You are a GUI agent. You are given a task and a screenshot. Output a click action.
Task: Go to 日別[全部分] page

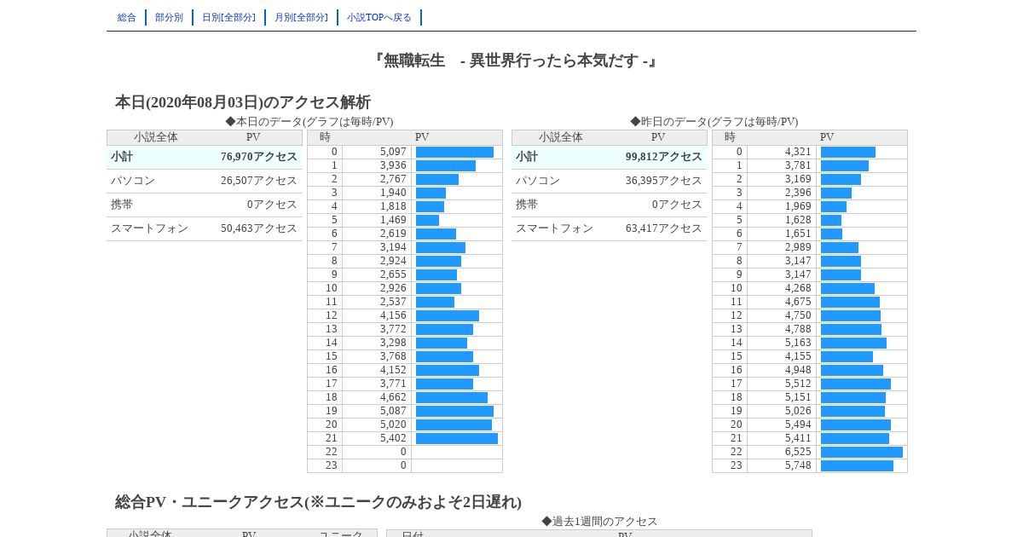click(228, 17)
